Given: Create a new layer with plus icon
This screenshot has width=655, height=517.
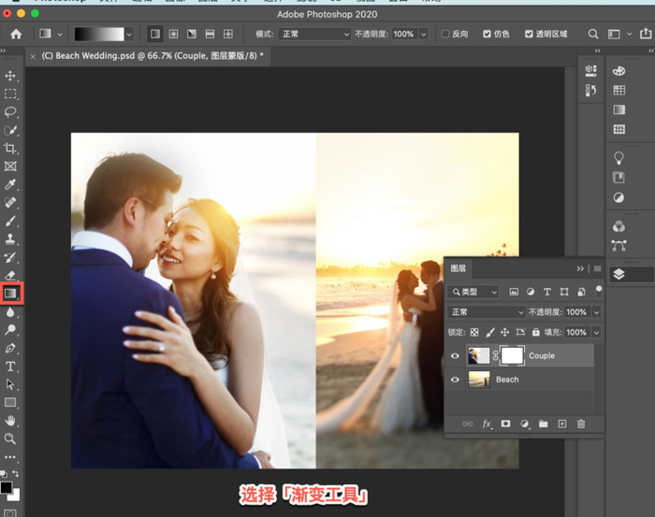Looking at the screenshot, I should pyautogui.click(x=562, y=424).
